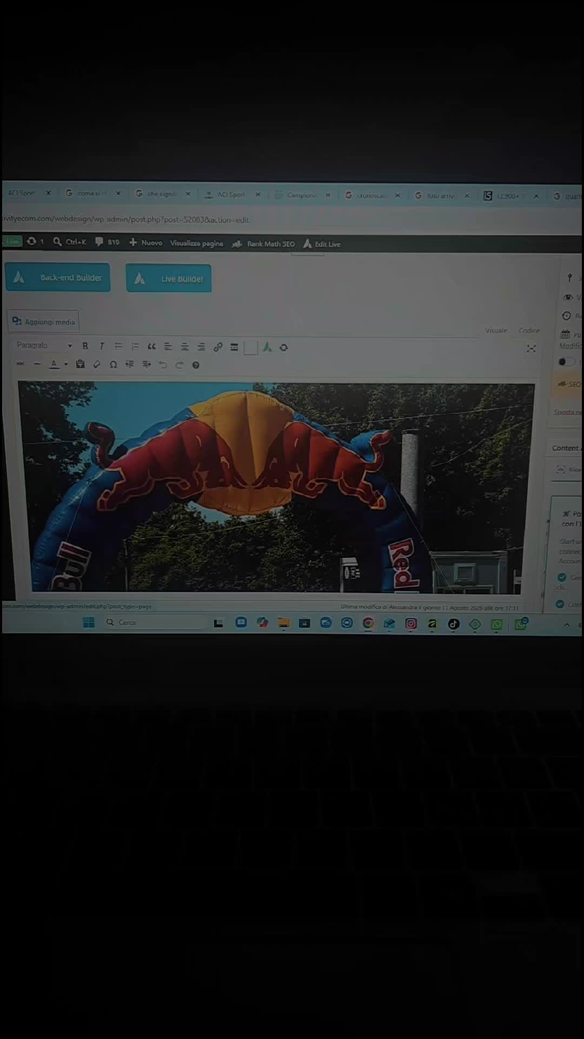Screen dimensions: 584x1039
Task: Click the empty white box in editor toolbar
Action: click(x=251, y=347)
